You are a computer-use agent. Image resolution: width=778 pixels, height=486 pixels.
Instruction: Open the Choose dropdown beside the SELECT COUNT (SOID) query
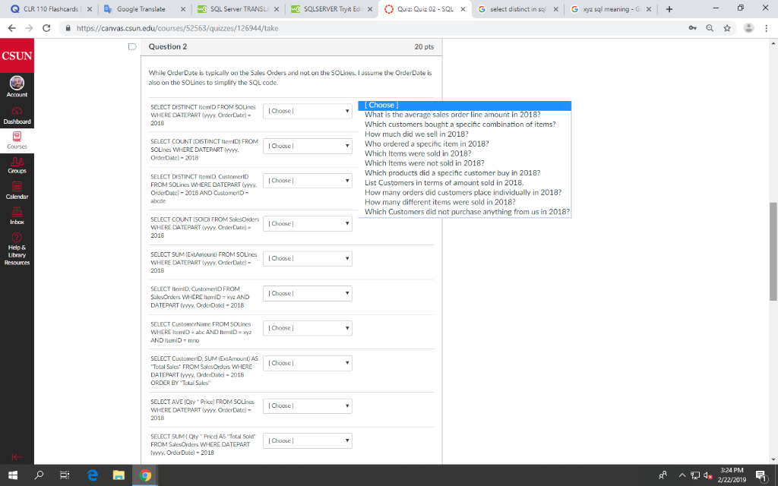click(x=307, y=223)
